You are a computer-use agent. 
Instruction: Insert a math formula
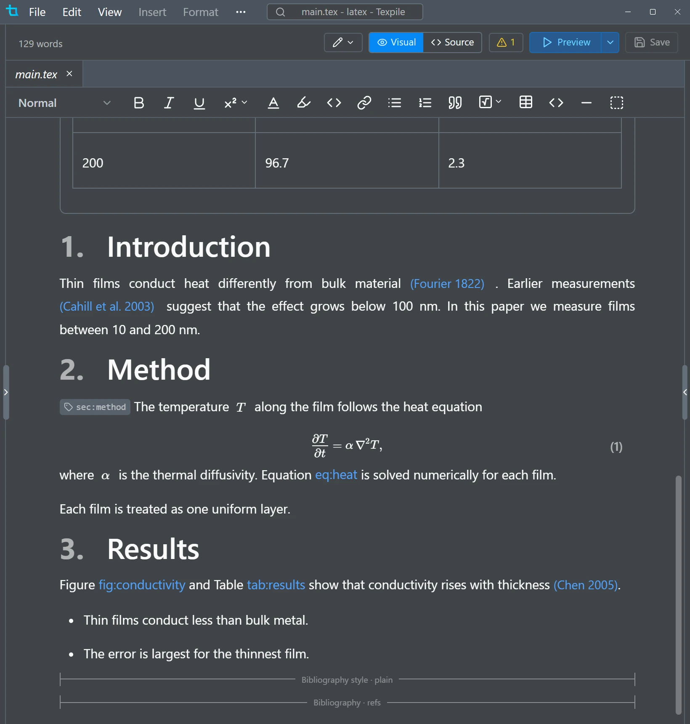(x=486, y=102)
